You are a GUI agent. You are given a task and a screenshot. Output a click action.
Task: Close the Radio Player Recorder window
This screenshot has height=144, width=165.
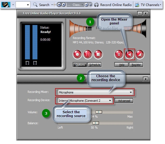146,13
